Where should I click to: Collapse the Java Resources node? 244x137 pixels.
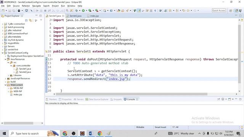(5, 59)
